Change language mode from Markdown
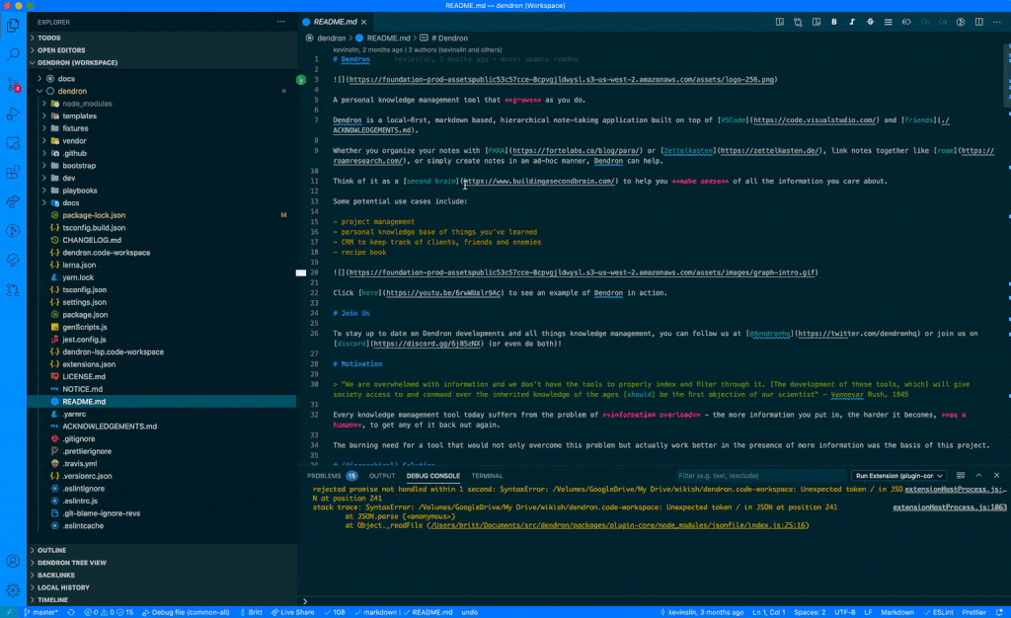This screenshot has height=618, width=1011. pyautogui.click(x=896, y=612)
